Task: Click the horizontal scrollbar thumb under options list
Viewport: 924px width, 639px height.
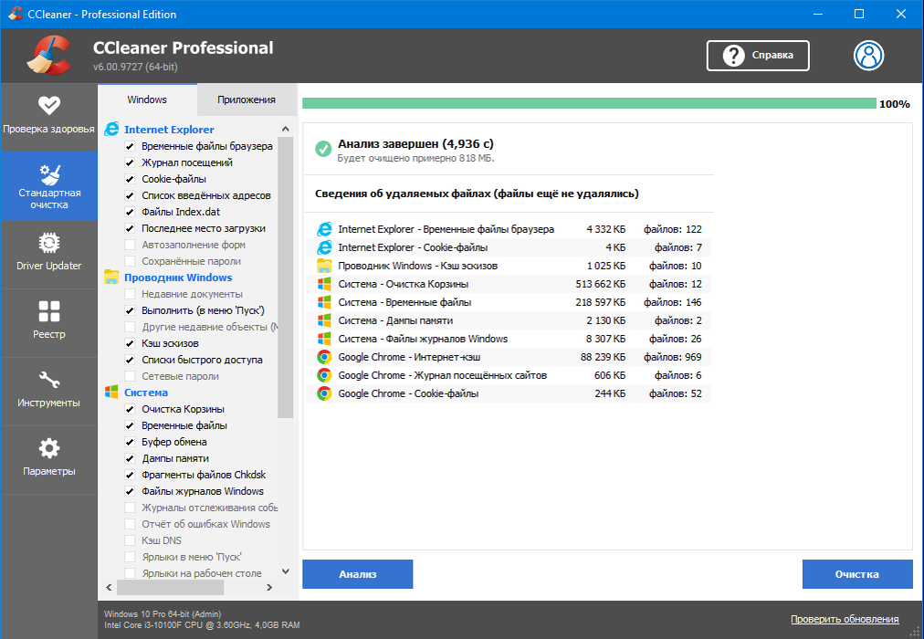Action: tap(171, 587)
